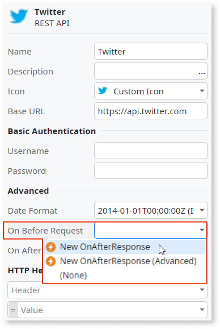Click the On Before Request label
Screen dimensions: 220x329
point(45,231)
